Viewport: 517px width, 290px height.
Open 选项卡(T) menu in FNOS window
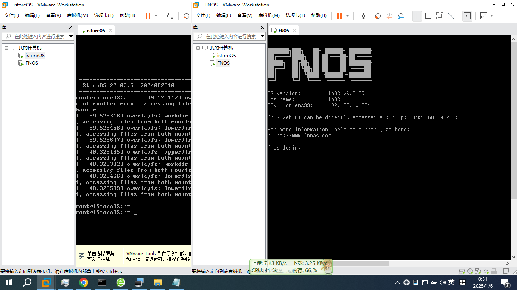295,15
